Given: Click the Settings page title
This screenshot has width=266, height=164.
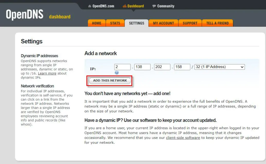Looking at the screenshot, I should point(32,41).
